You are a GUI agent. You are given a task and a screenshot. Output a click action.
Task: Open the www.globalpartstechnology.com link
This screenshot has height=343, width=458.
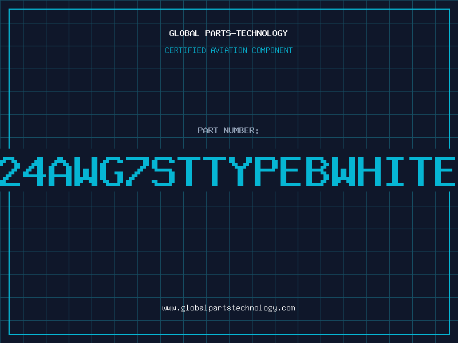pos(228,308)
